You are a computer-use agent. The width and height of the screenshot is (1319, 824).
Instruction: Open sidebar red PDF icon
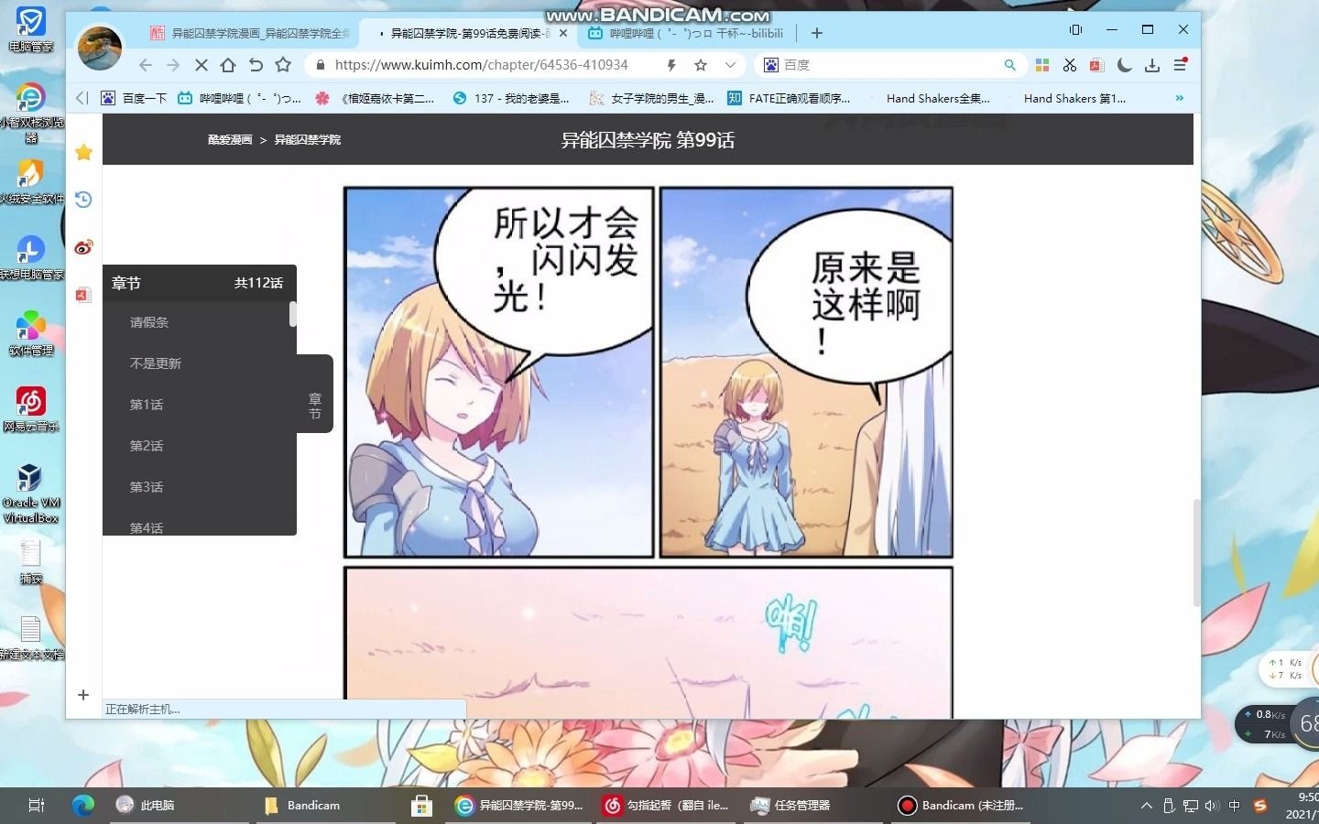[83, 295]
